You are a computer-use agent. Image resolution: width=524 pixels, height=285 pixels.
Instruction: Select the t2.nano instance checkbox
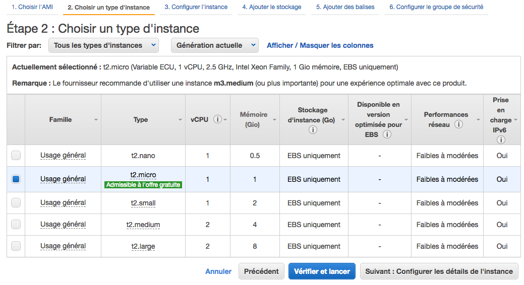click(x=16, y=156)
